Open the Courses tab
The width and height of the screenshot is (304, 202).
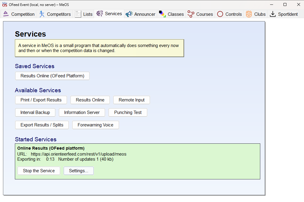200,14
